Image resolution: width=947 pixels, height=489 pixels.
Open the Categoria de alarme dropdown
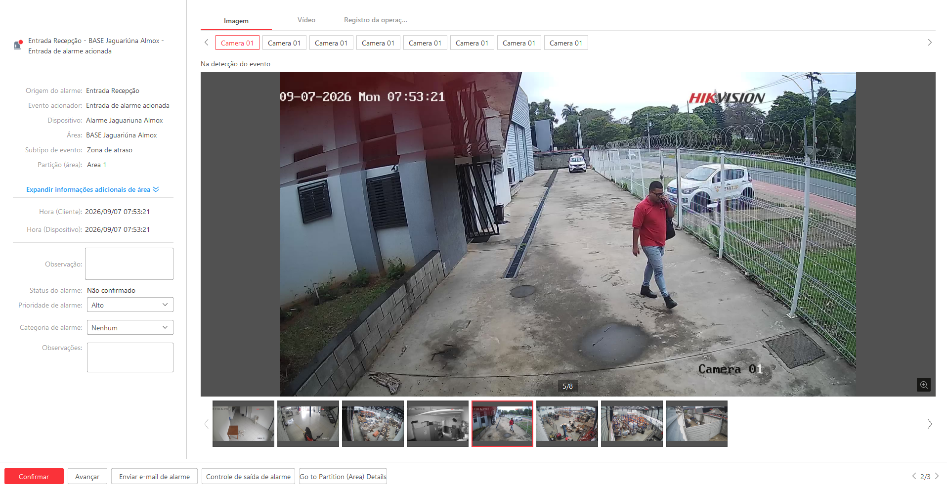(x=130, y=327)
